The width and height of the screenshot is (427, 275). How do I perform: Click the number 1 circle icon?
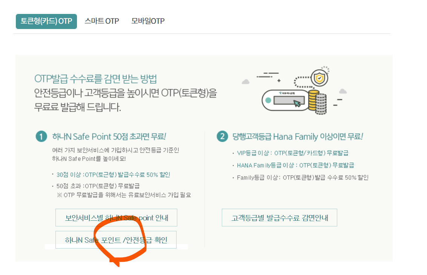point(41,136)
